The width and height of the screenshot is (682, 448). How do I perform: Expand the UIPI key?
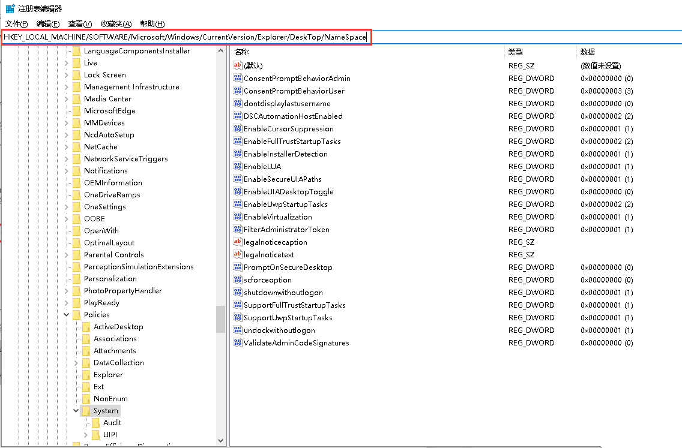point(86,435)
